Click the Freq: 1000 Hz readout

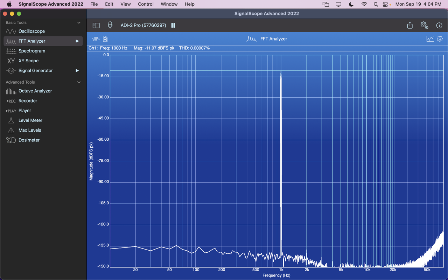113,48
